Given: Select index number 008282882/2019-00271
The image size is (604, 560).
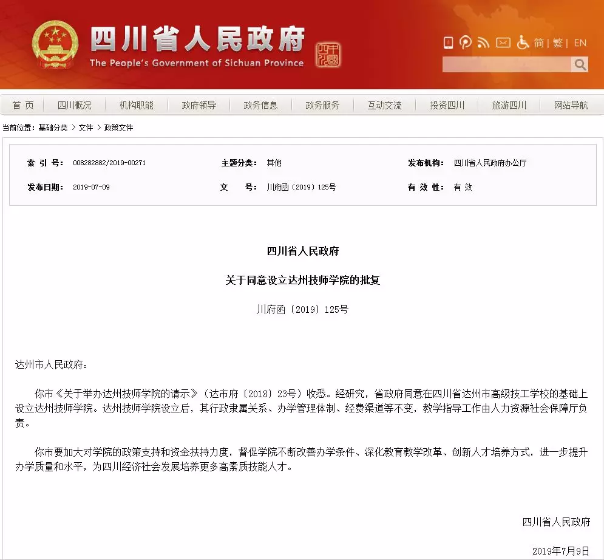Looking at the screenshot, I should coord(109,163).
